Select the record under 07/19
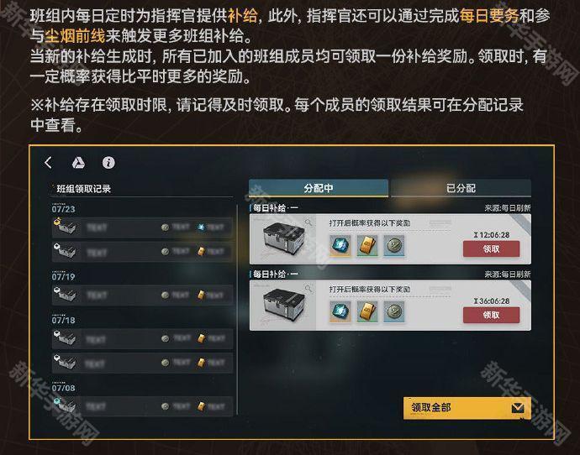The height and width of the screenshot is (455, 580). [x=141, y=295]
